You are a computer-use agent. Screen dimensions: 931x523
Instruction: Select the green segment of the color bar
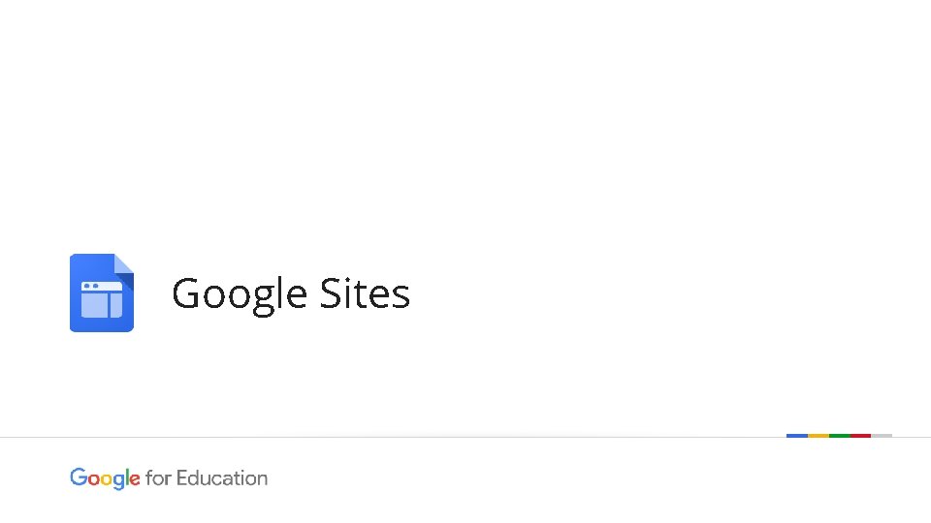point(839,436)
